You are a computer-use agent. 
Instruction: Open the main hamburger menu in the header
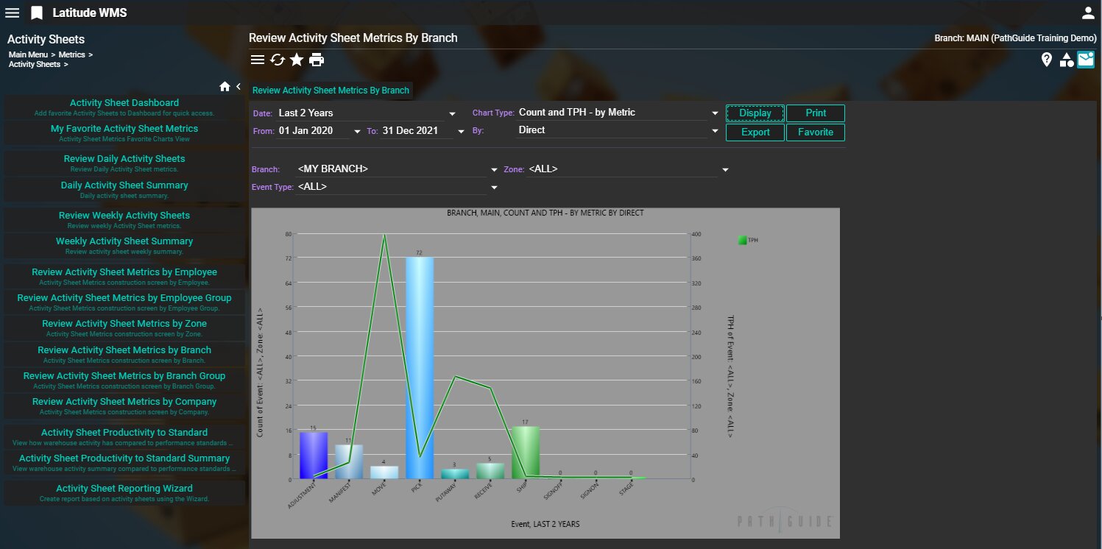pos(13,13)
